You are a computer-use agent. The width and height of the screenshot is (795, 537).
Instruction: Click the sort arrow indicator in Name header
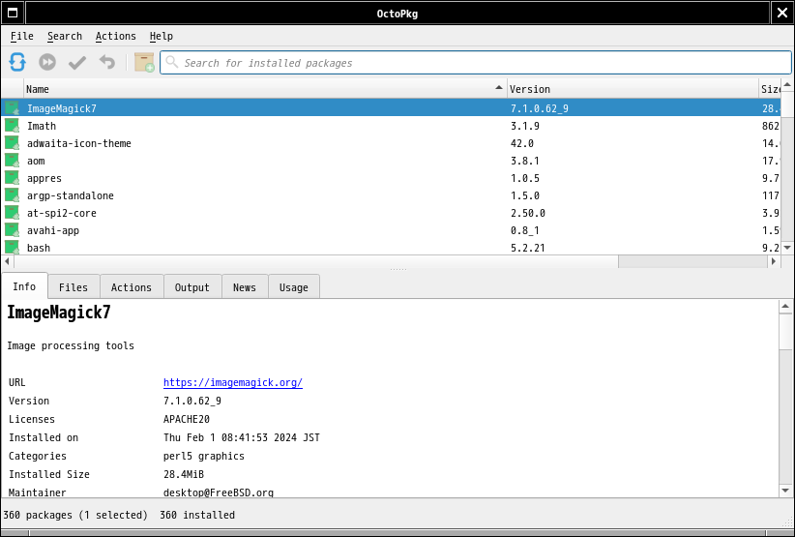click(x=499, y=88)
